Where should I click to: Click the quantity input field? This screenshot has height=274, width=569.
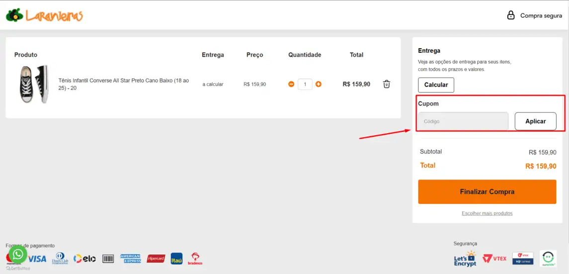(x=305, y=84)
